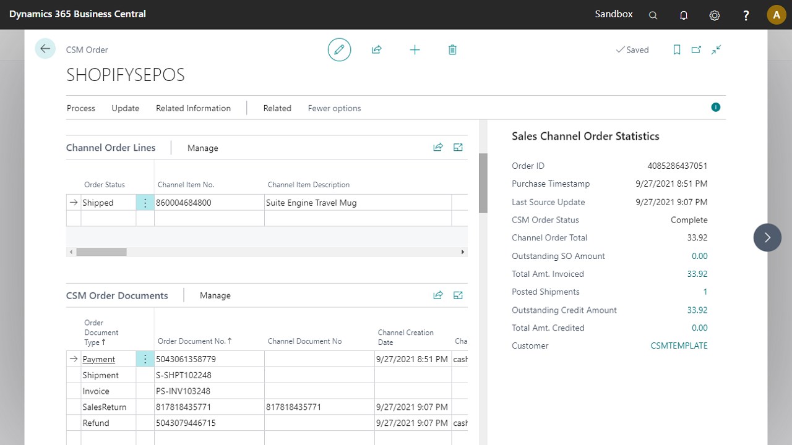The width and height of the screenshot is (792, 445).
Task: Select the Shipment document row
Action: click(267, 375)
